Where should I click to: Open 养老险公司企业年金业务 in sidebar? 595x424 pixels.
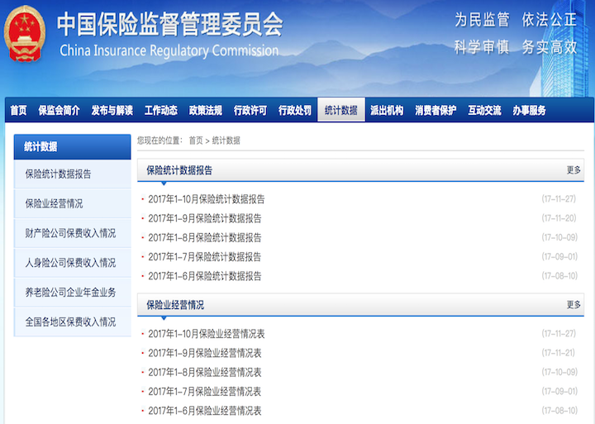(x=73, y=293)
